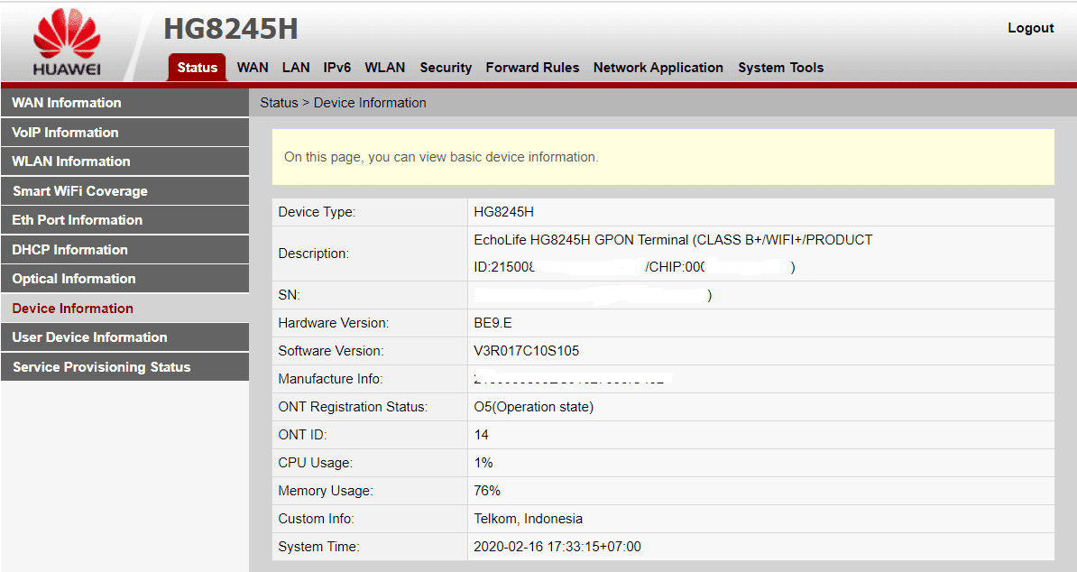
Task: Select the Device Information sidebar item
Action: [x=71, y=308]
